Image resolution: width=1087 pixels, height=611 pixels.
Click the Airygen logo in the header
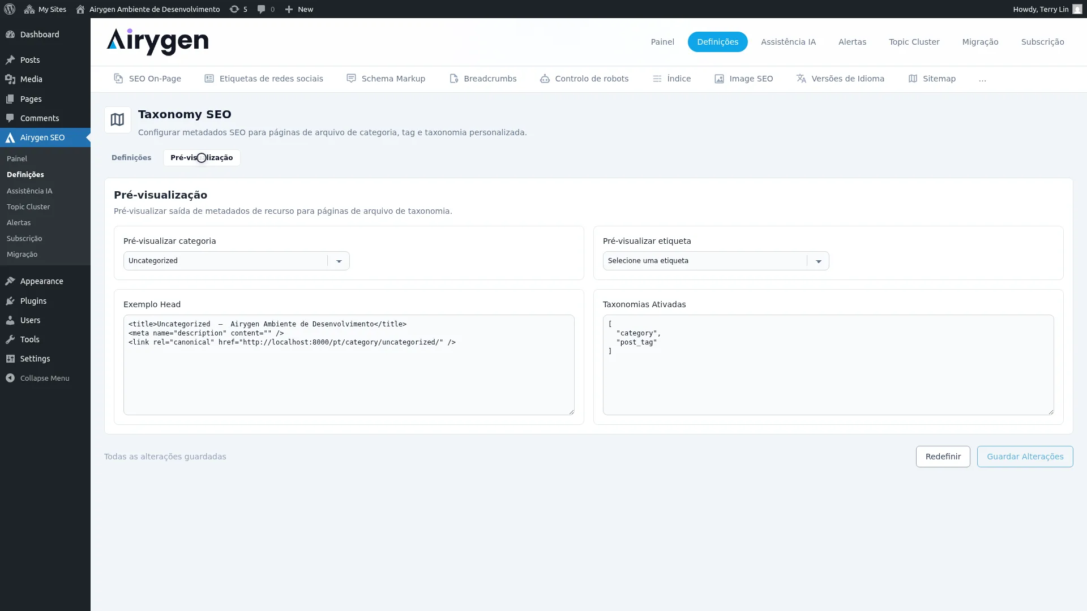(157, 42)
